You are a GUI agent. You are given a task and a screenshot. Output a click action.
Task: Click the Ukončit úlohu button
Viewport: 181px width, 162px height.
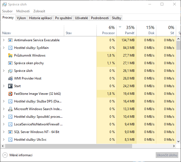(x=167, y=155)
